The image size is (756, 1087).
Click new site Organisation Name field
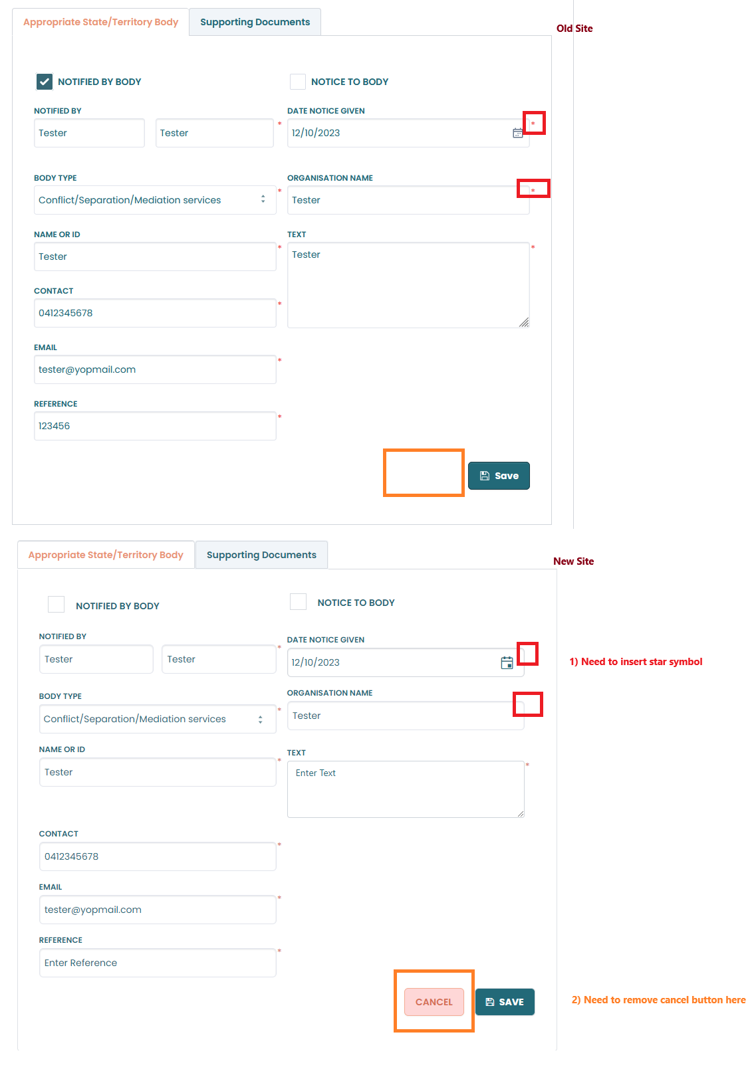point(406,716)
